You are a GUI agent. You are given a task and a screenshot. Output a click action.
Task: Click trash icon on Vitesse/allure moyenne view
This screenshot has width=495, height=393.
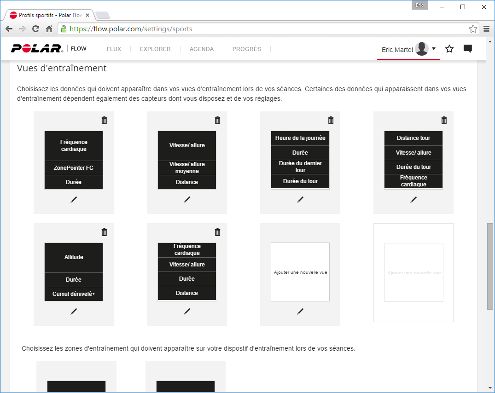pos(217,121)
